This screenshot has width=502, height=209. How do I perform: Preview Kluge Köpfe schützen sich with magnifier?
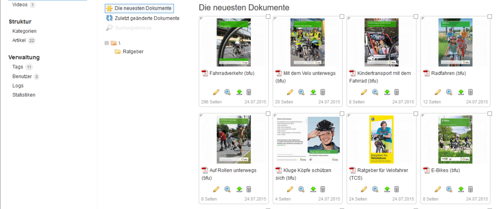pyautogui.click(x=301, y=189)
